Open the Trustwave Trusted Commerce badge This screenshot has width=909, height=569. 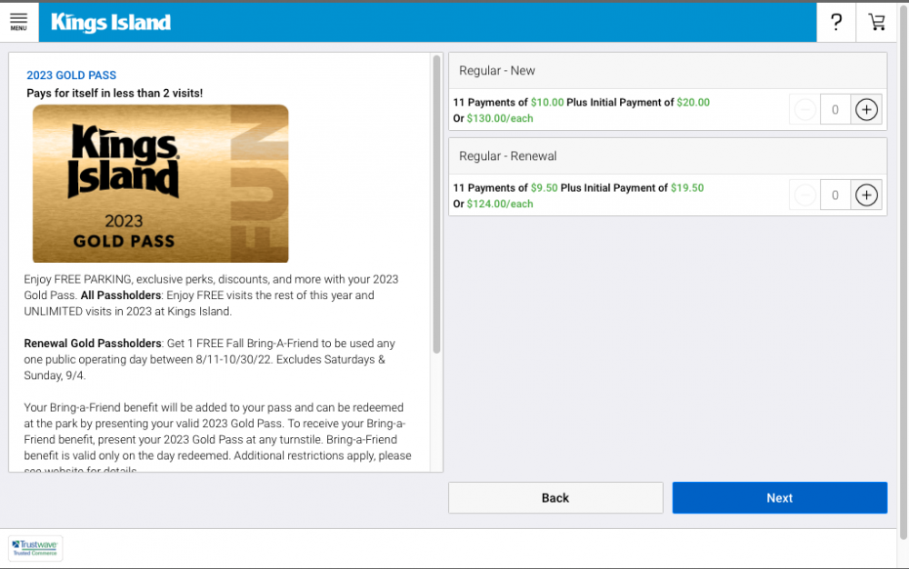35,548
